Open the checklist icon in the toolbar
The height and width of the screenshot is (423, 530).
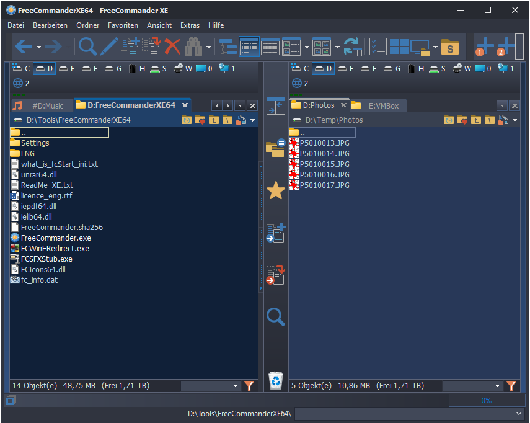coord(378,47)
